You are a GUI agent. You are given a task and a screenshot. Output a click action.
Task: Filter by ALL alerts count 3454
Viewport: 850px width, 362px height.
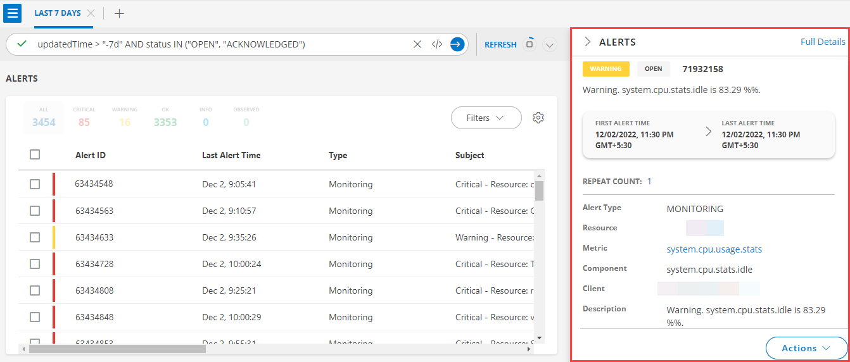point(44,118)
